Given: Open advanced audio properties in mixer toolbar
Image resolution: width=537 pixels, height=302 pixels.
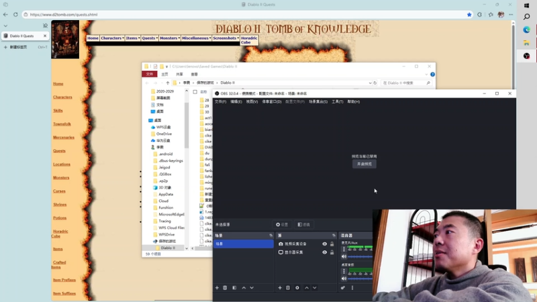Looking at the screenshot, I should click(343, 288).
